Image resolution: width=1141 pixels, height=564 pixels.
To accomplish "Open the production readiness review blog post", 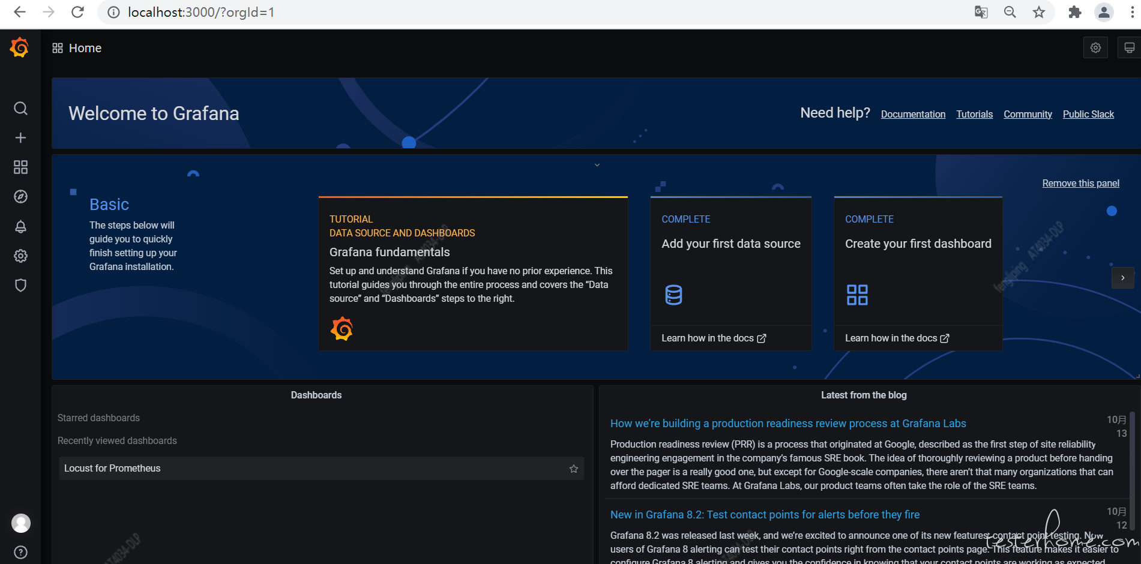I will [x=788, y=424].
